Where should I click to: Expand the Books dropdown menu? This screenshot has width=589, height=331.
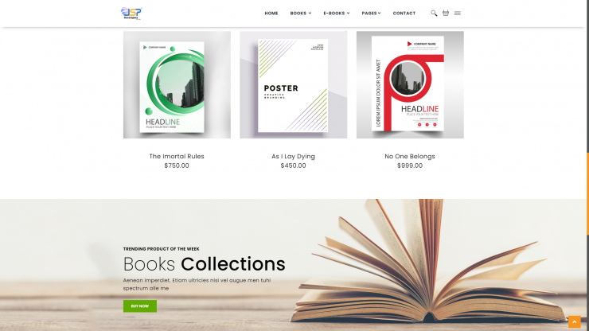click(301, 14)
